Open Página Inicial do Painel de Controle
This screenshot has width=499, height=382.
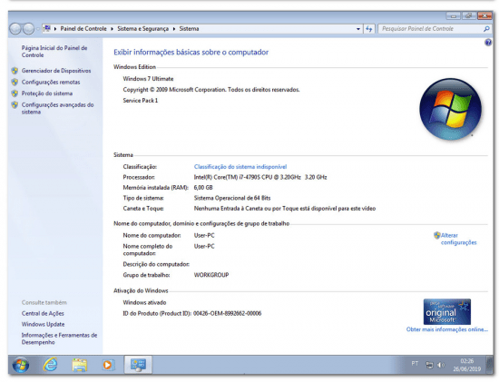click(54, 51)
